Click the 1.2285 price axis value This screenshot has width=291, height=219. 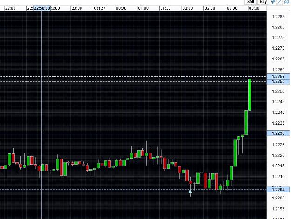[x=278, y=17]
